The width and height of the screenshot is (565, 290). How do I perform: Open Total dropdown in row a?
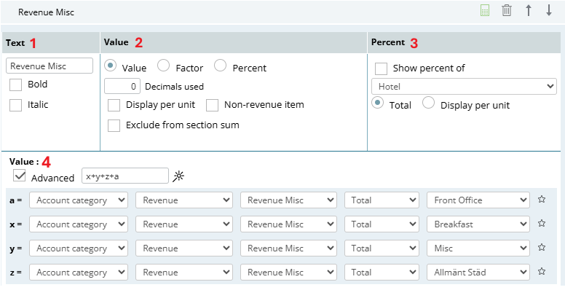pyautogui.click(x=382, y=200)
